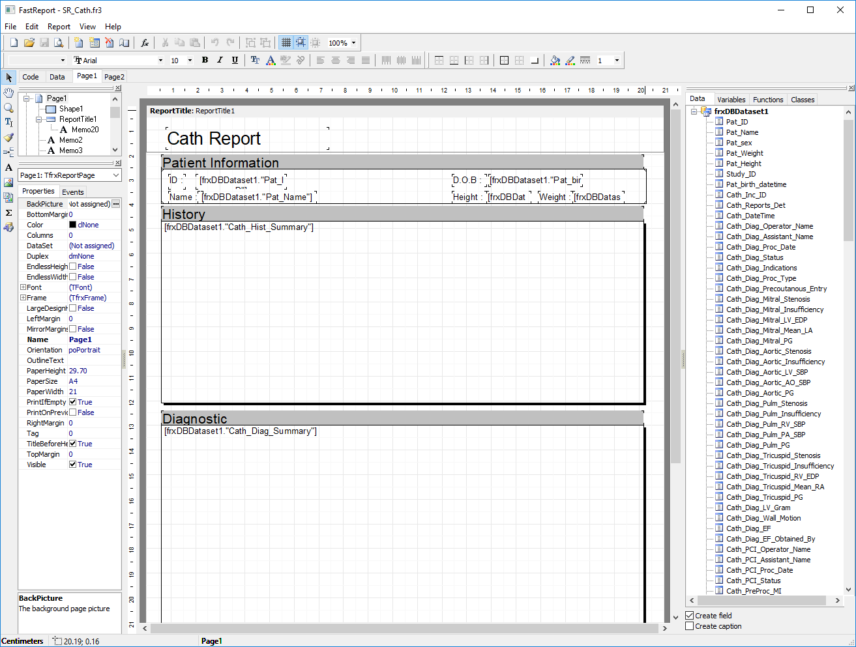Switch to the Page2 tab
The width and height of the screenshot is (856, 647).
pos(114,77)
